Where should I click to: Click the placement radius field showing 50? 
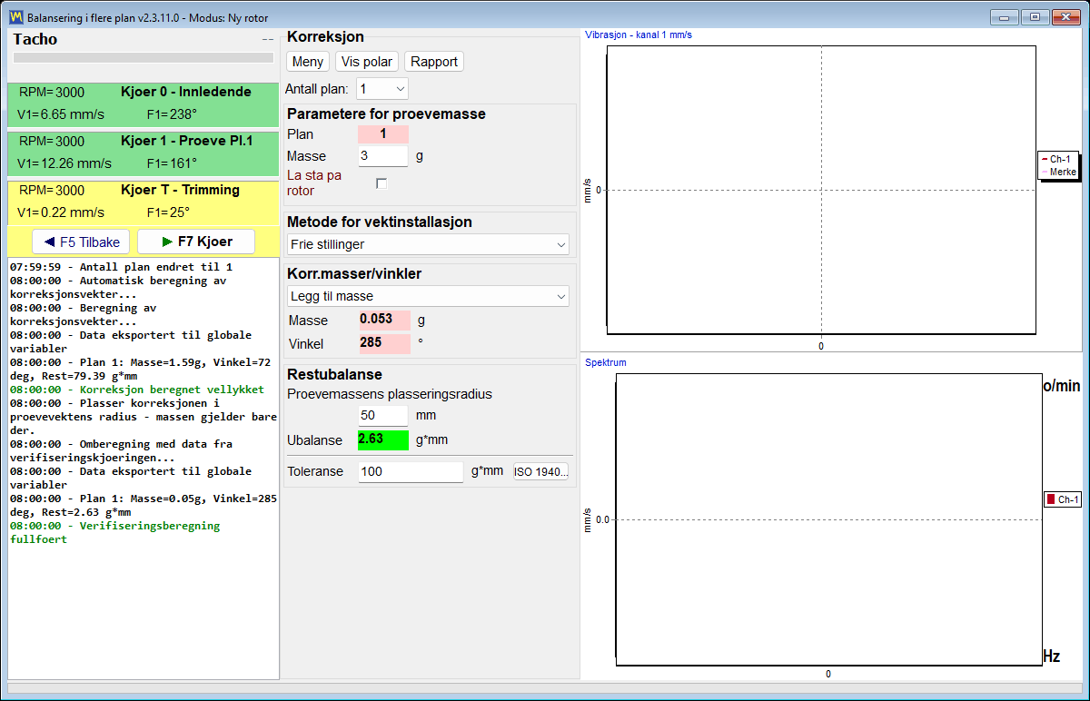pyautogui.click(x=383, y=415)
